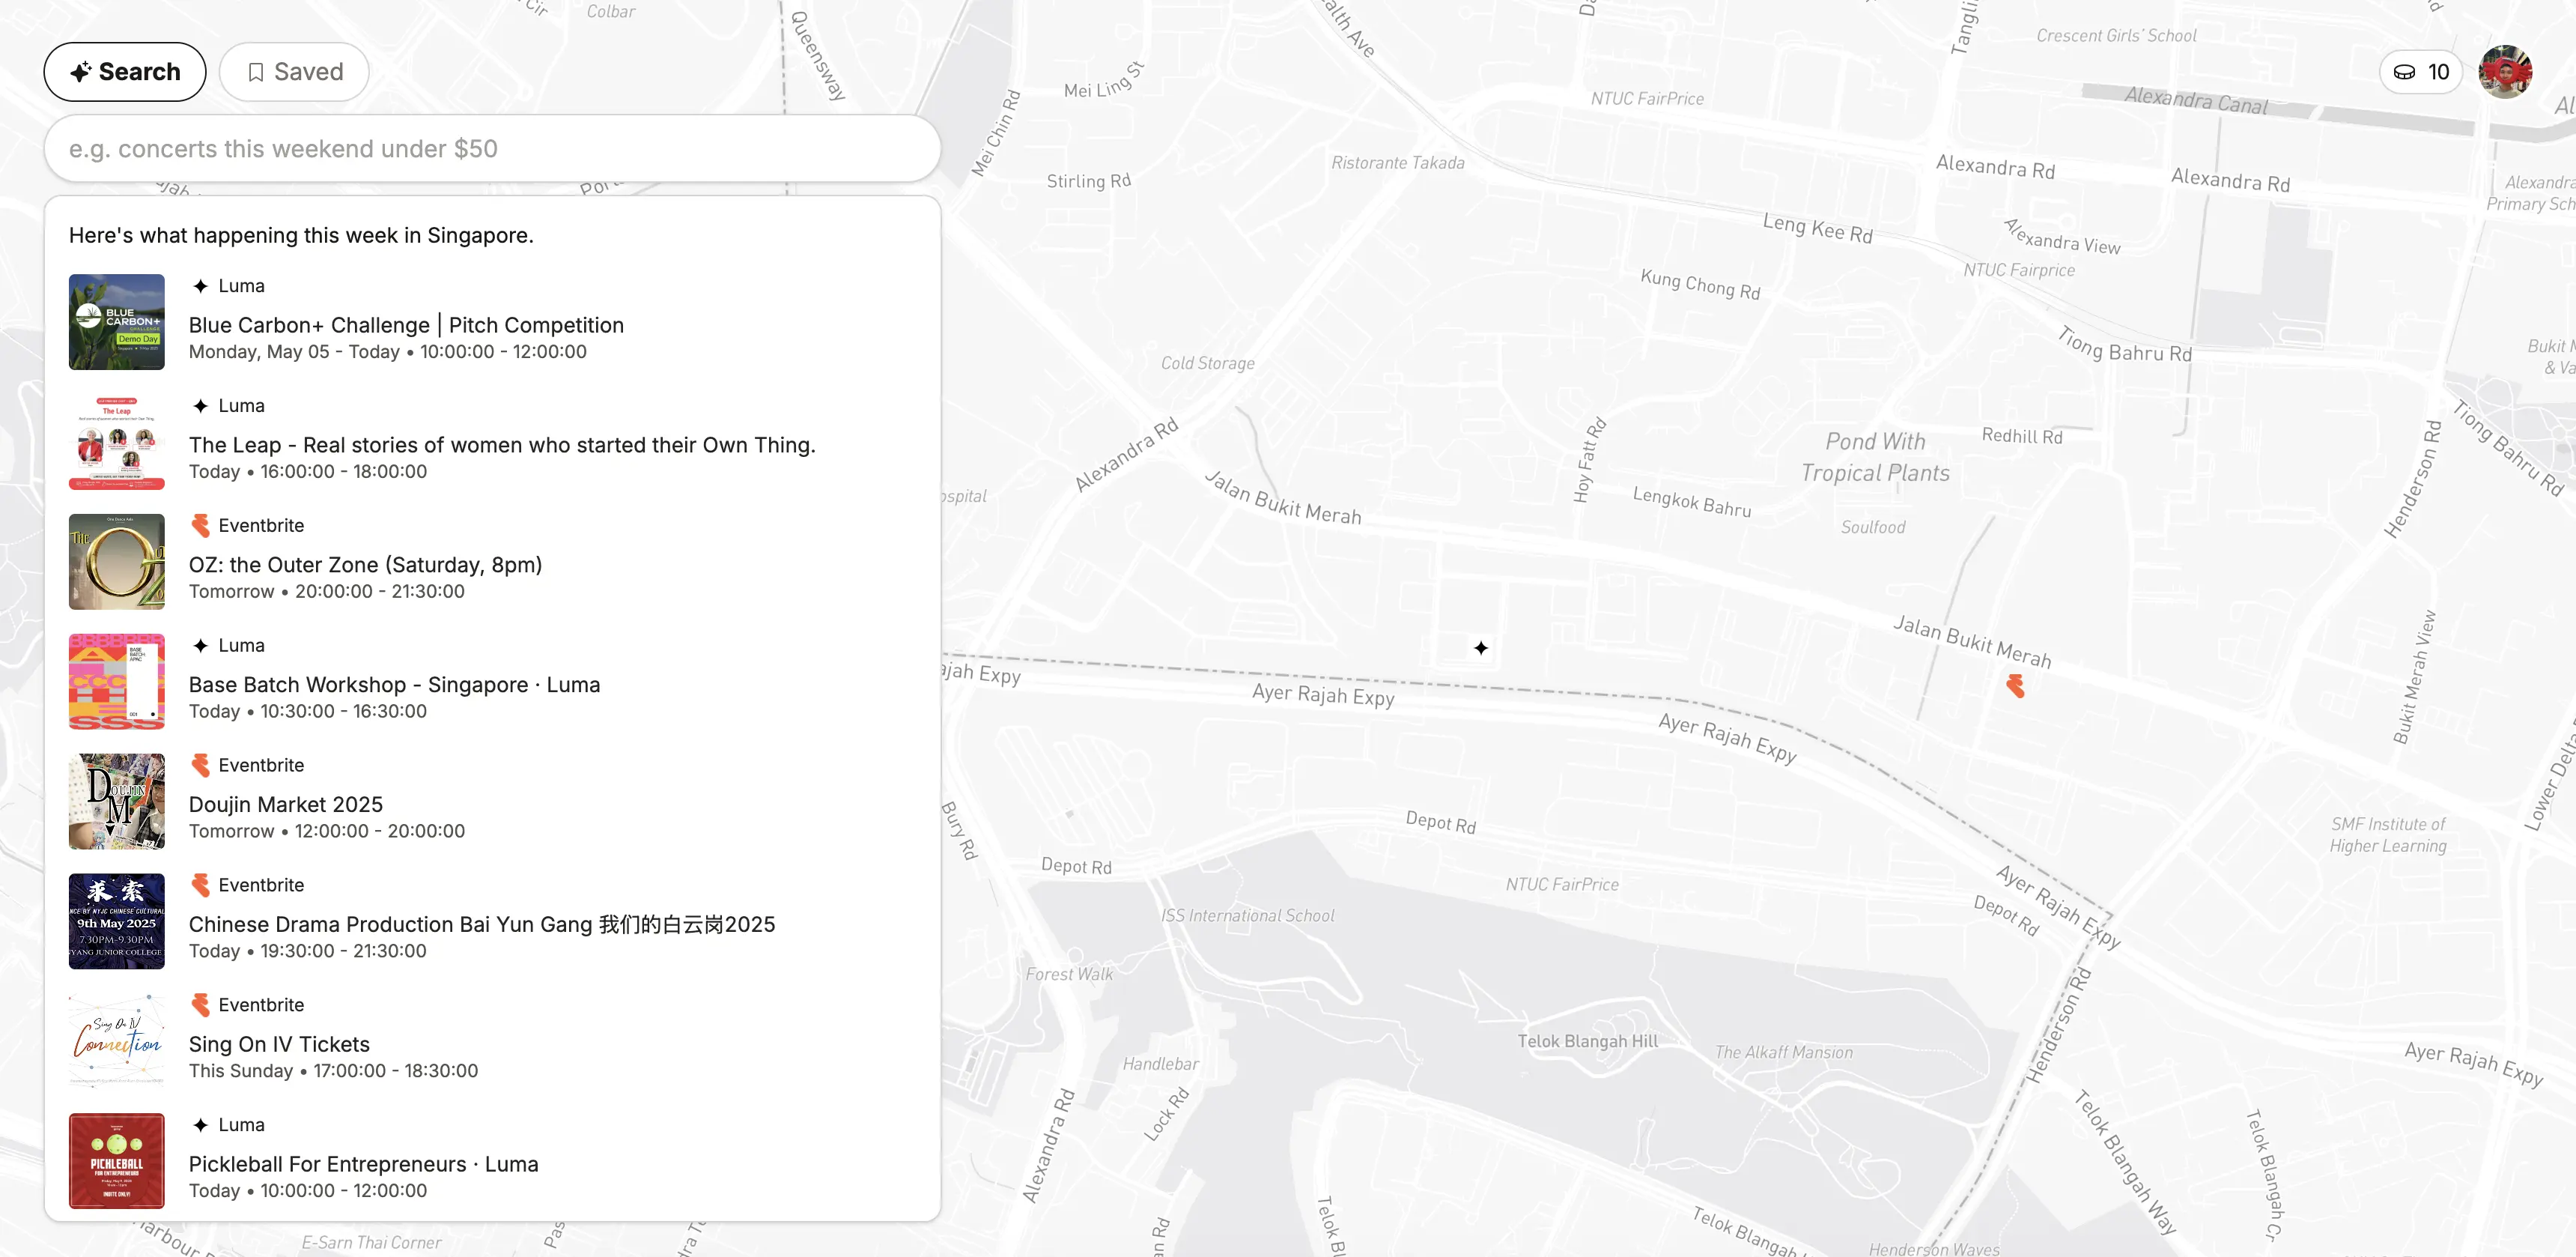Click 'Pond With Tropical Plants' map label
The height and width of the screenshot is (1257, 2576).
1875,457
